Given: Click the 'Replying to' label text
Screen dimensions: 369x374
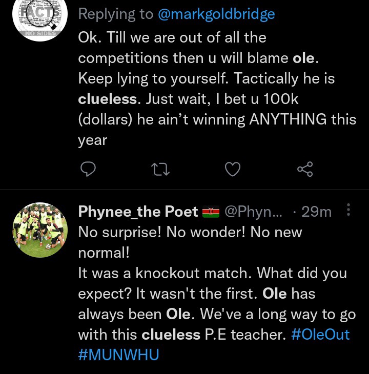Looking at the screenshot, I should click(x=116, y=14).
